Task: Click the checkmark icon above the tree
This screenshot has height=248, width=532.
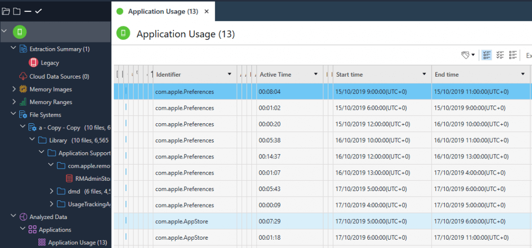Action: point(38,11)
